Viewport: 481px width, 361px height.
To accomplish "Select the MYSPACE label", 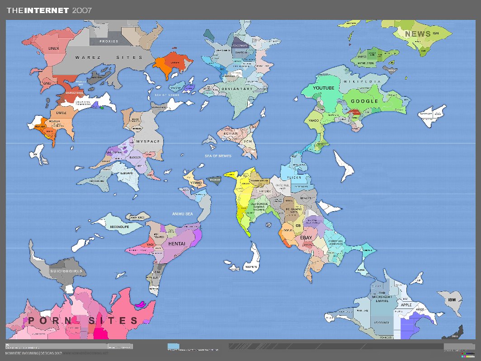I will [148, 142].
